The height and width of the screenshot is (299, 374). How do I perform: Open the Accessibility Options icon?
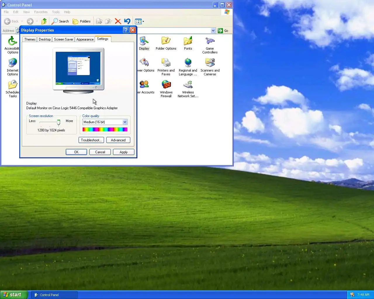[12, 45]
